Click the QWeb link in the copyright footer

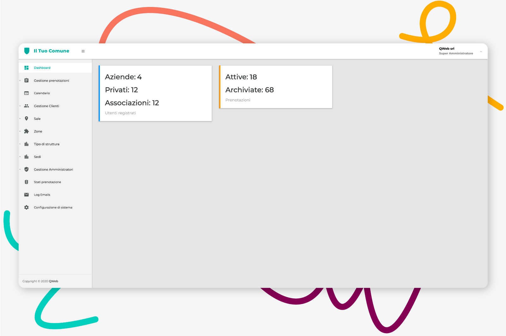pos(53,281)
